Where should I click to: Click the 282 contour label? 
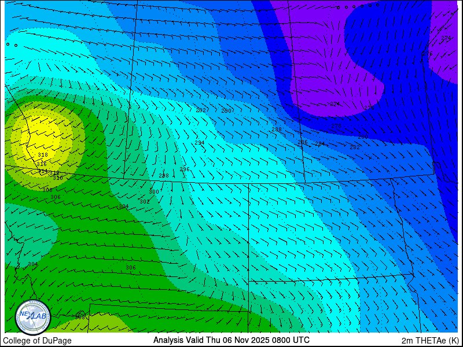tap(355, 147)
